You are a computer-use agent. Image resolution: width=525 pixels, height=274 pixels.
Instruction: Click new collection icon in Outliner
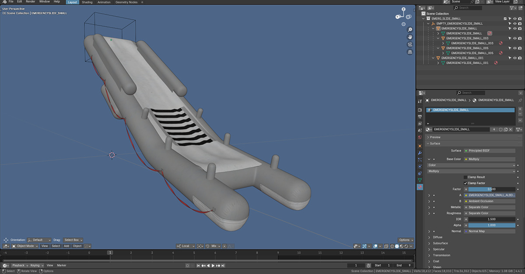tap(521, 8)
